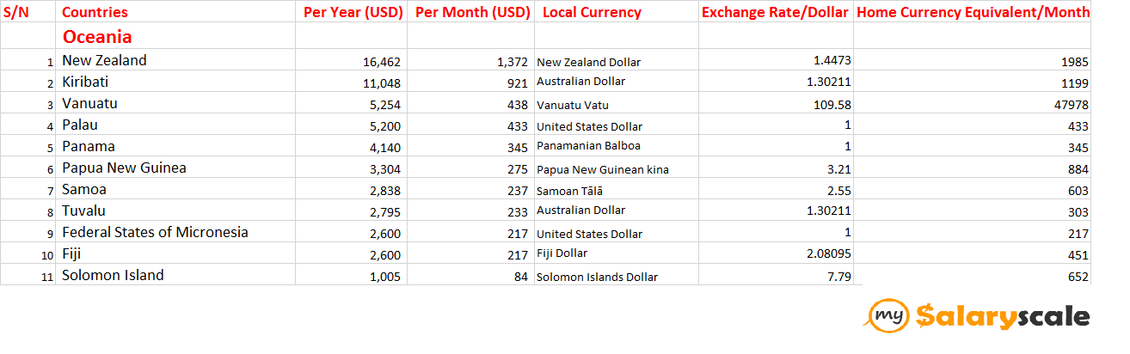Viewport: 1130px width, 354px height.
Task: Select the Panamanian Balboa currency cell
Action: point(588,146)
